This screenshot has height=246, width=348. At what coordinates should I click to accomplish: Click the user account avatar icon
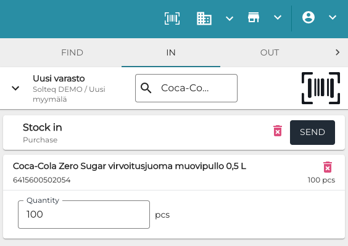click(x=309, y=17)
